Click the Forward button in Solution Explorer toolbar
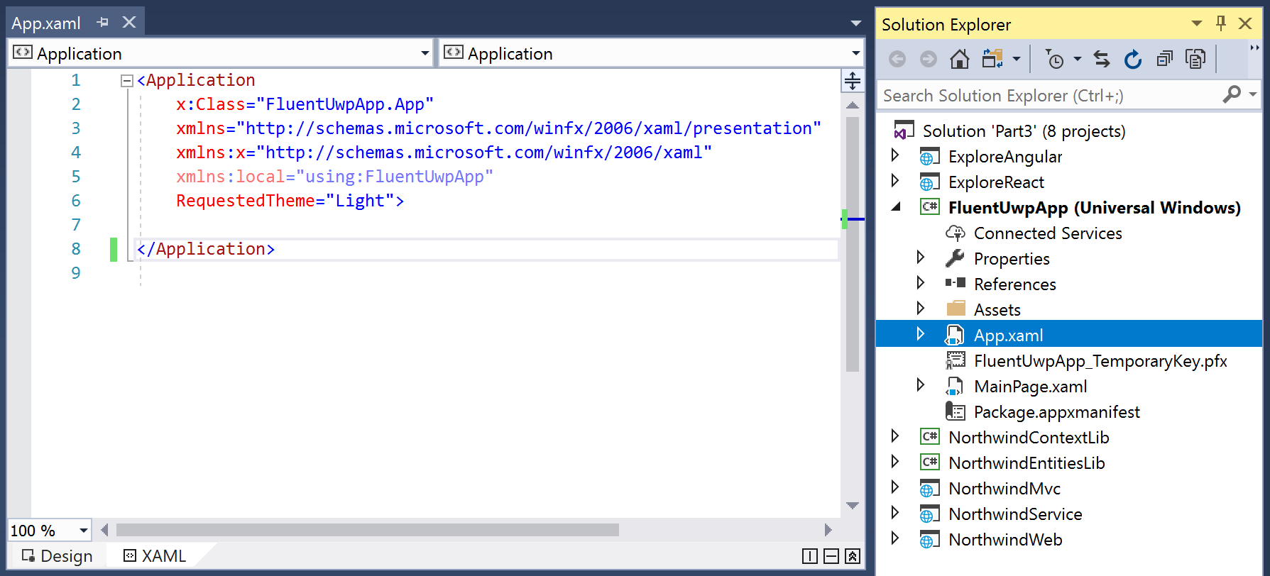The height and width of the screenshot is (576, 1270). click(929, 59)
